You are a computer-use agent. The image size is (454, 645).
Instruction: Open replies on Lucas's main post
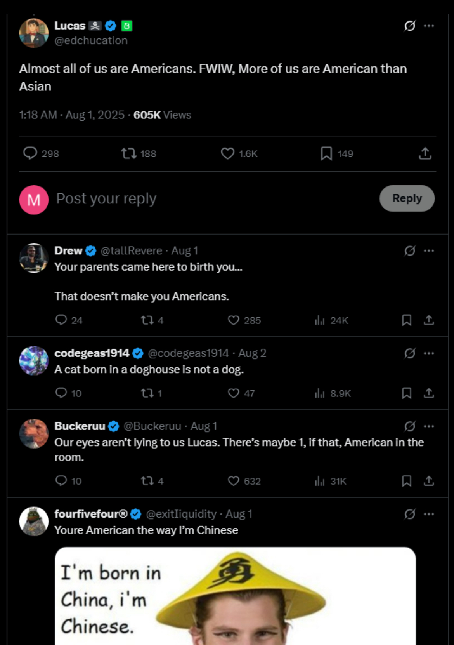click(30, 154)
